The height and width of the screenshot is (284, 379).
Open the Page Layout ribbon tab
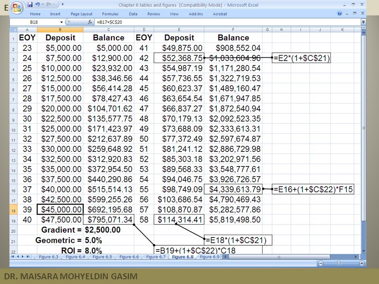[x=81, y=14]
